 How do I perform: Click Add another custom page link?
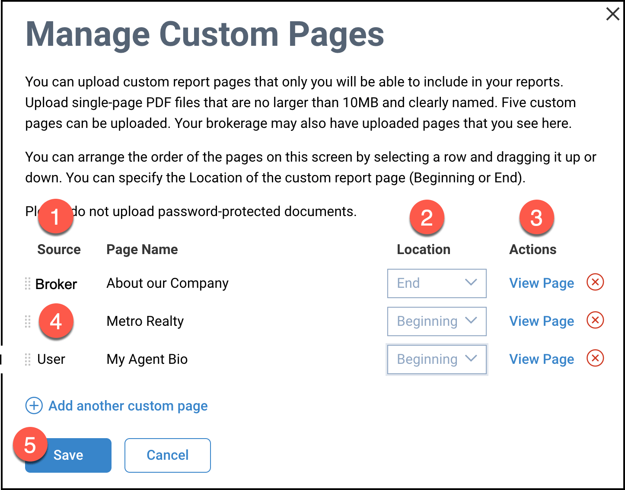(128, 406)
